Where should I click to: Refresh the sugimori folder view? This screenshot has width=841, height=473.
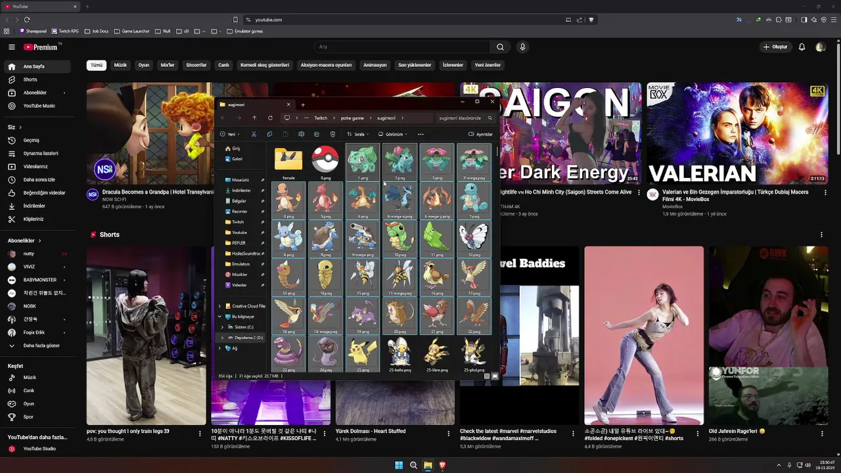pyautogui.click(x=270, y=118)
